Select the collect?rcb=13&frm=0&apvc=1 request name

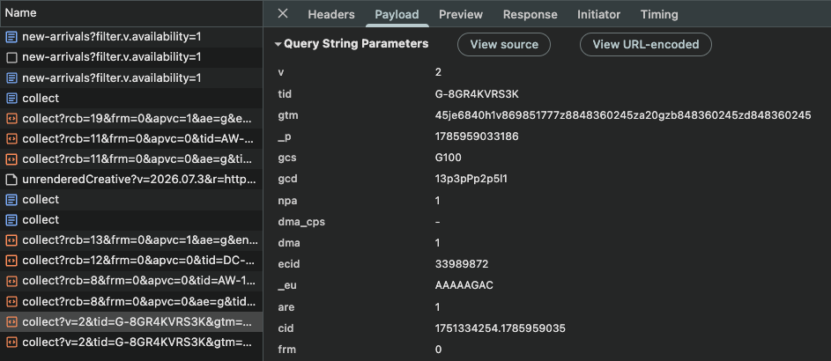(x=140, y=241)
